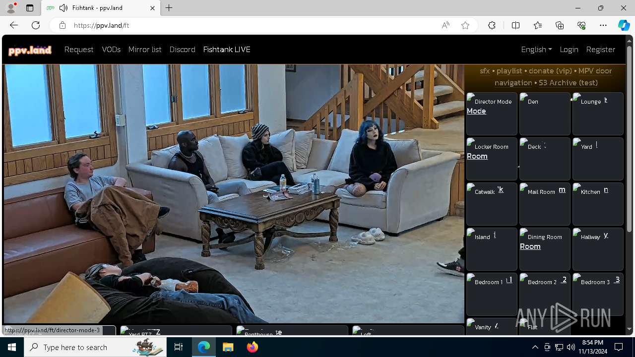View the Bedroom 2 camera tile
Screen dimensions: 635x357
tap(545, 294)
